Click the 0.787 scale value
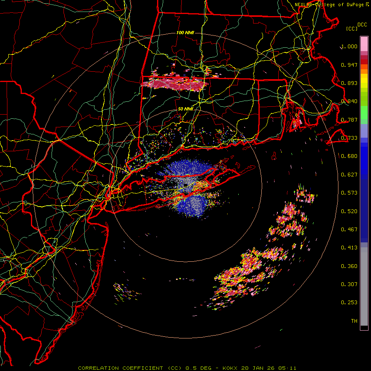Screen dimensions: 371x371 349,120
